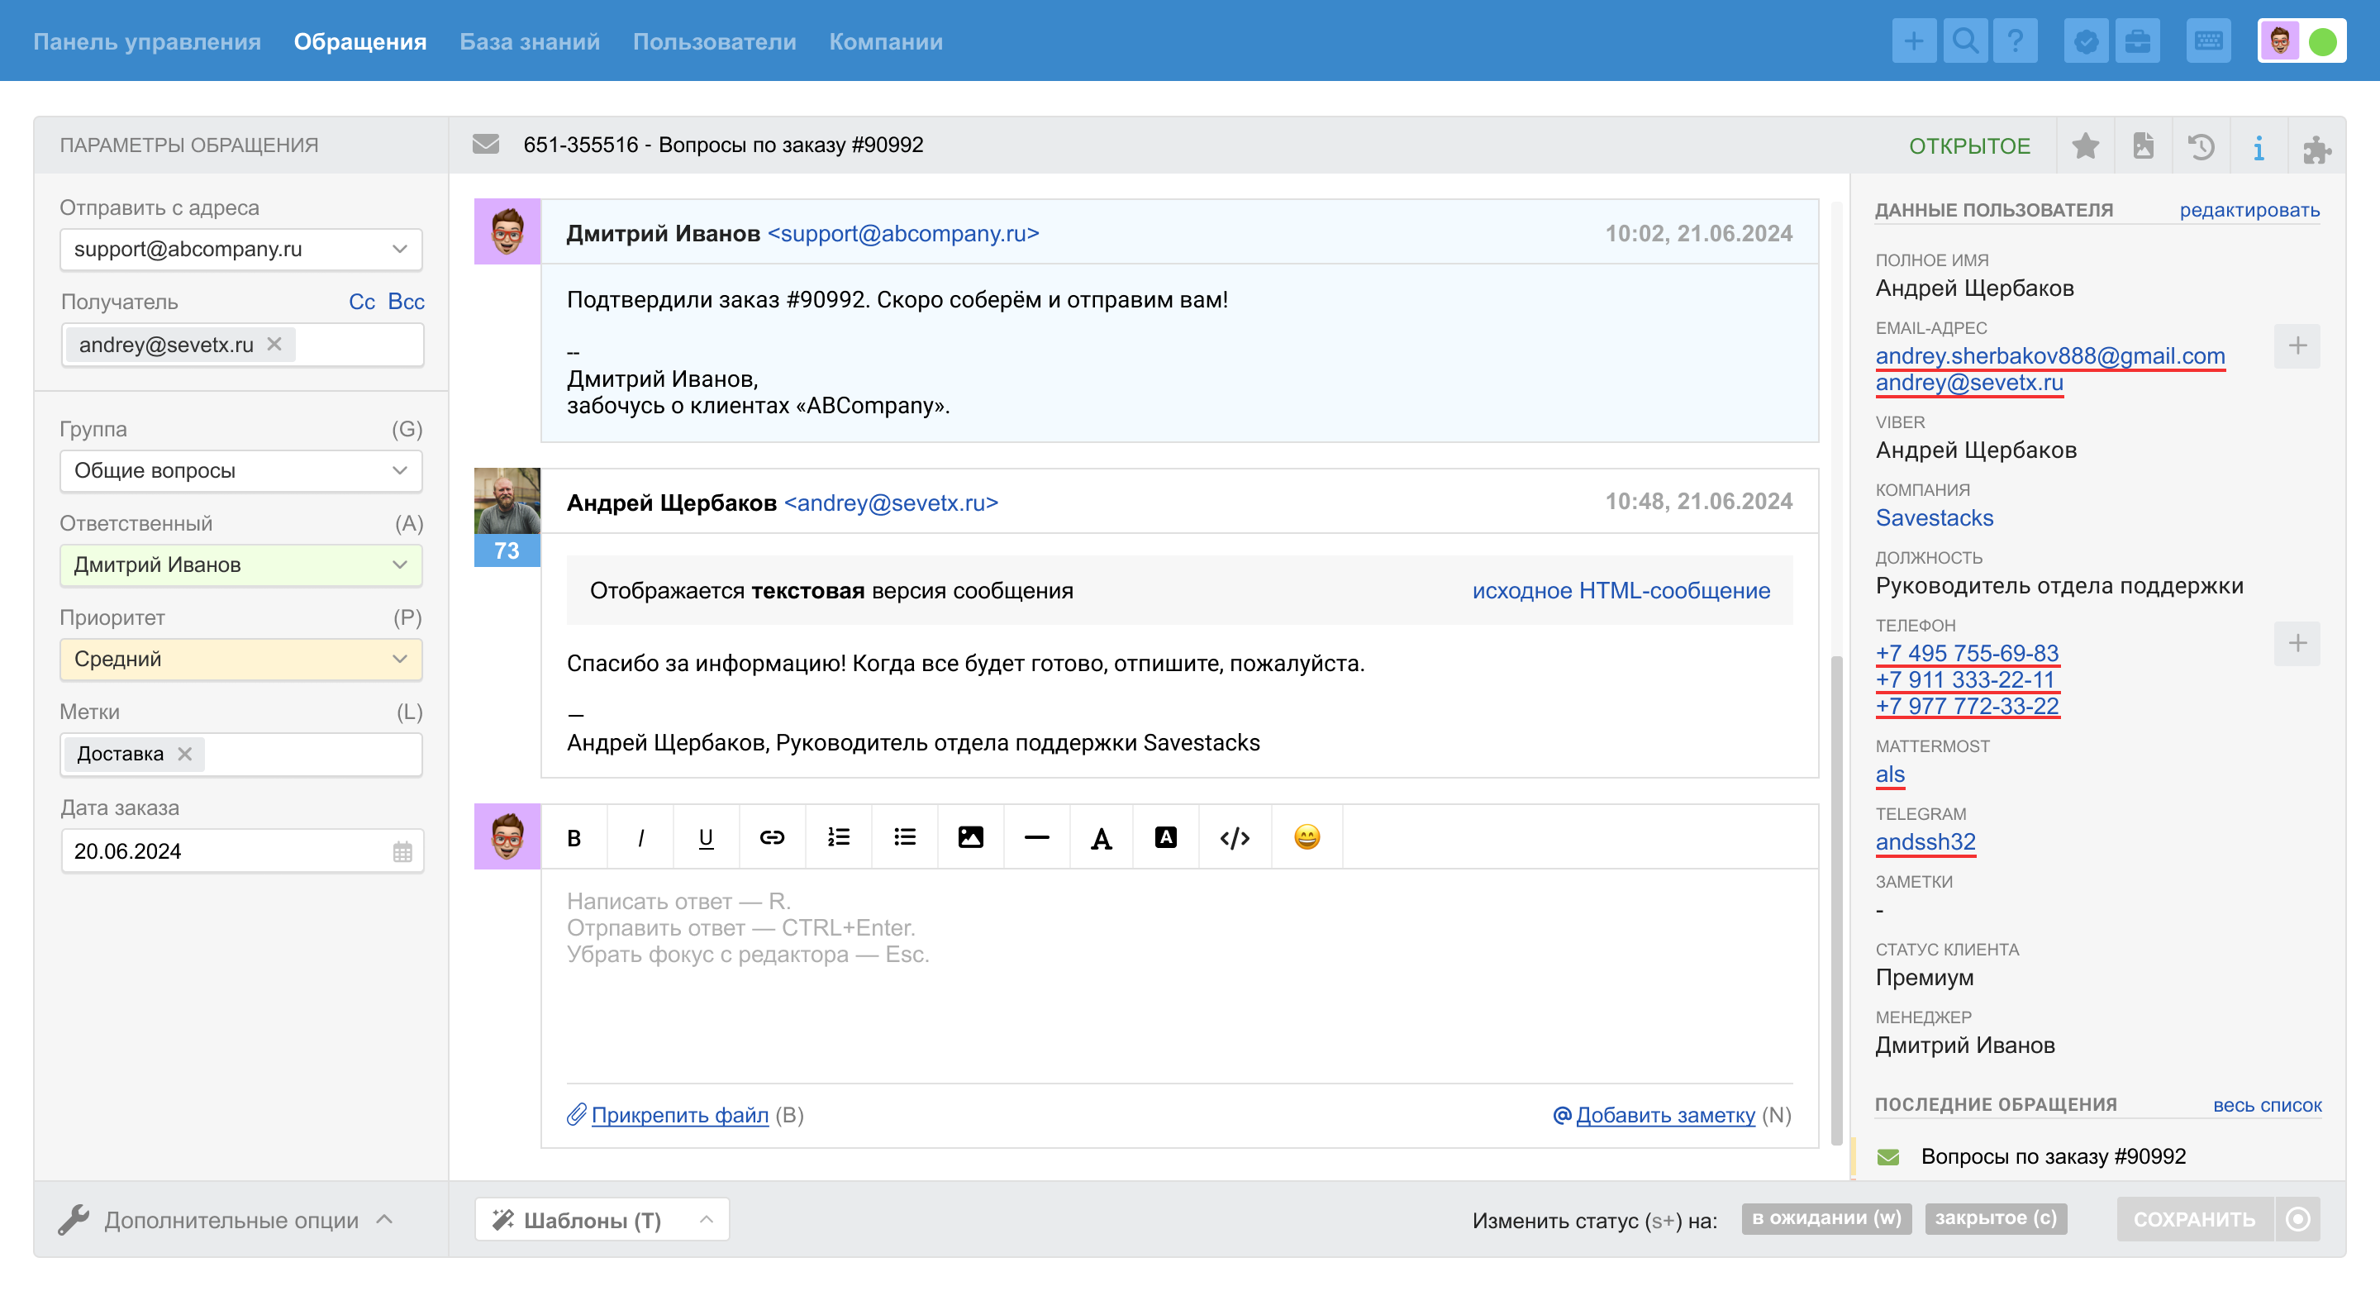This screenshot has height=1291, width=2380.
Task: Expand the Группа dropdown Общие вопросы
Action: tap(240, 470)
